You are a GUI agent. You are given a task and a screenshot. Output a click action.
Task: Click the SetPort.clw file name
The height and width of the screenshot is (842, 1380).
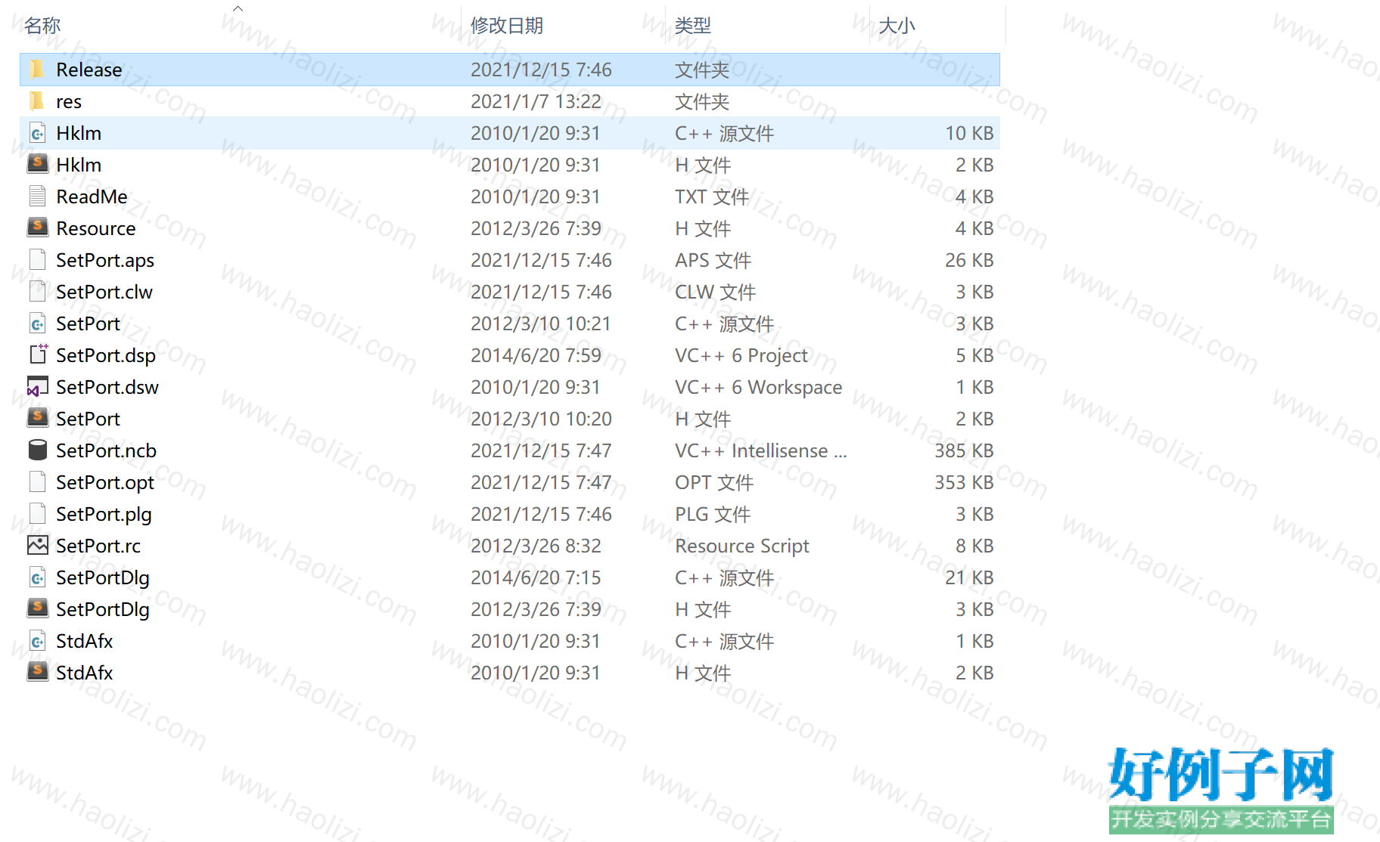pos(104,292)
